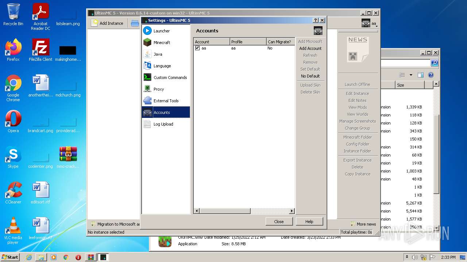Click Internet Explorer icon in taskbar
Image resolution: width=467 pixels, height=262 pixels.
point(29,257)
